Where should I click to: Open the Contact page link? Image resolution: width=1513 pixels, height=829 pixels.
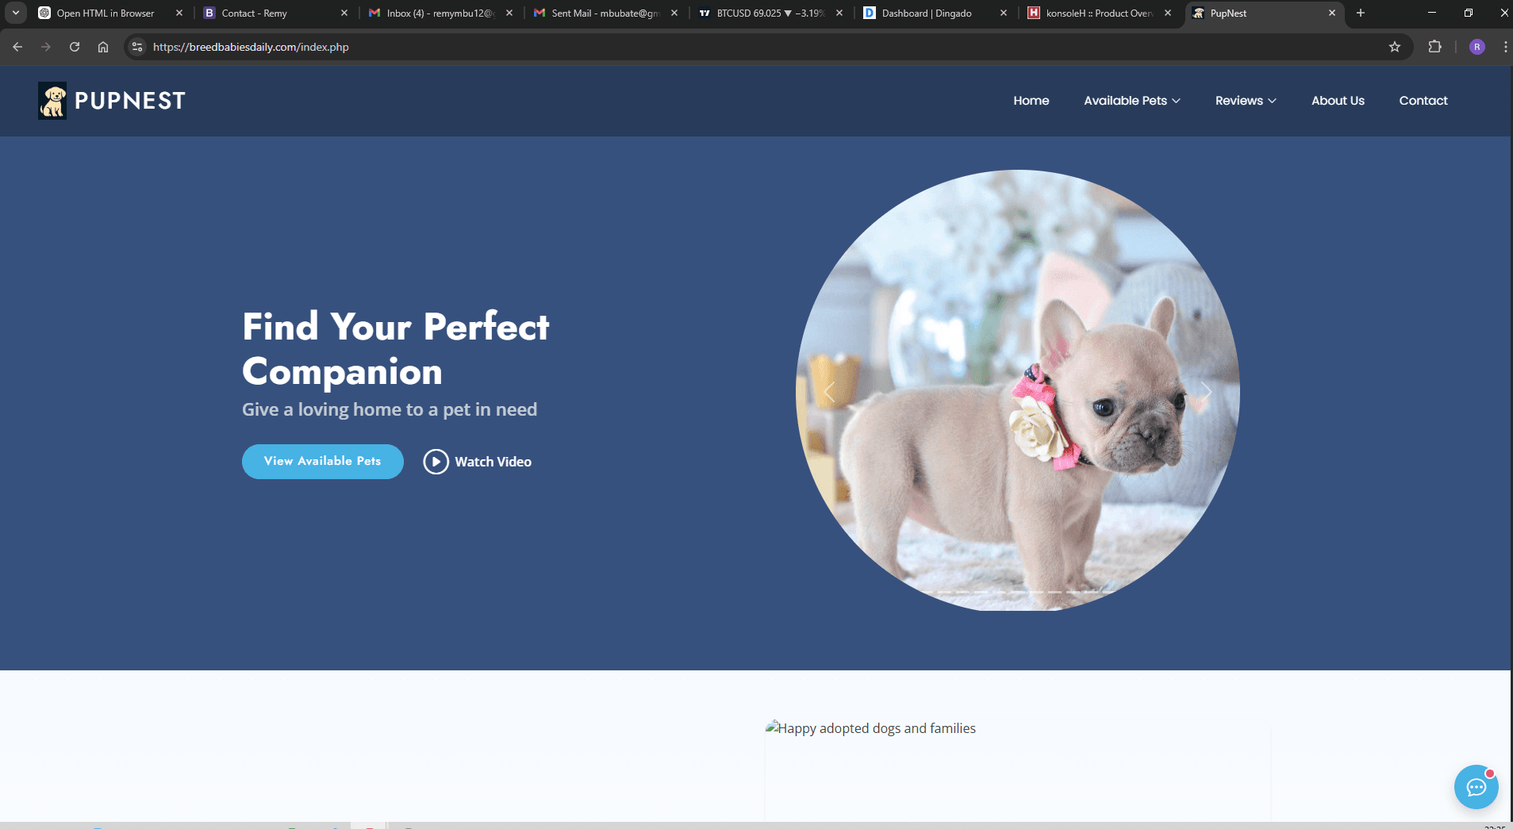tap(1423, 101)
